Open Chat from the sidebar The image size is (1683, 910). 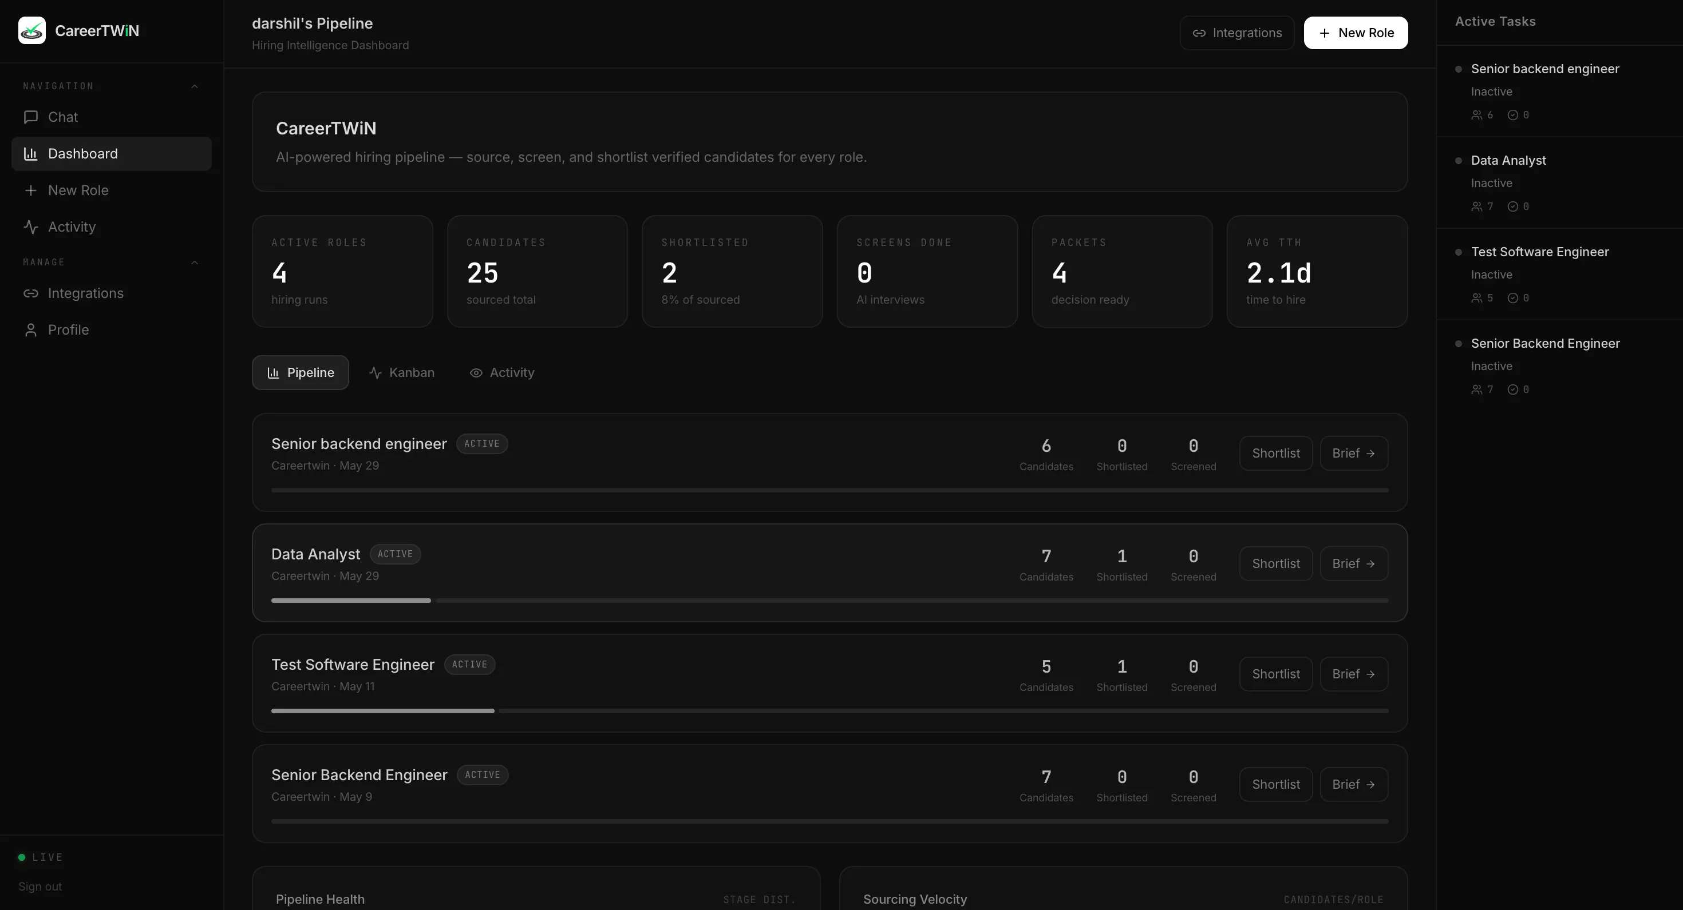tap(111, 117)
